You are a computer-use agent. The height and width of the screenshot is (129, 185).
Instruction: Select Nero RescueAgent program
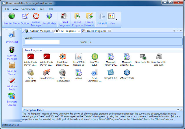point(62,76)
